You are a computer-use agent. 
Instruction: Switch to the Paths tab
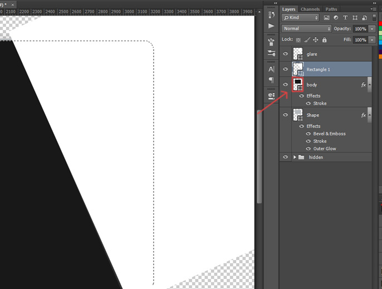[x=331, y=9]
